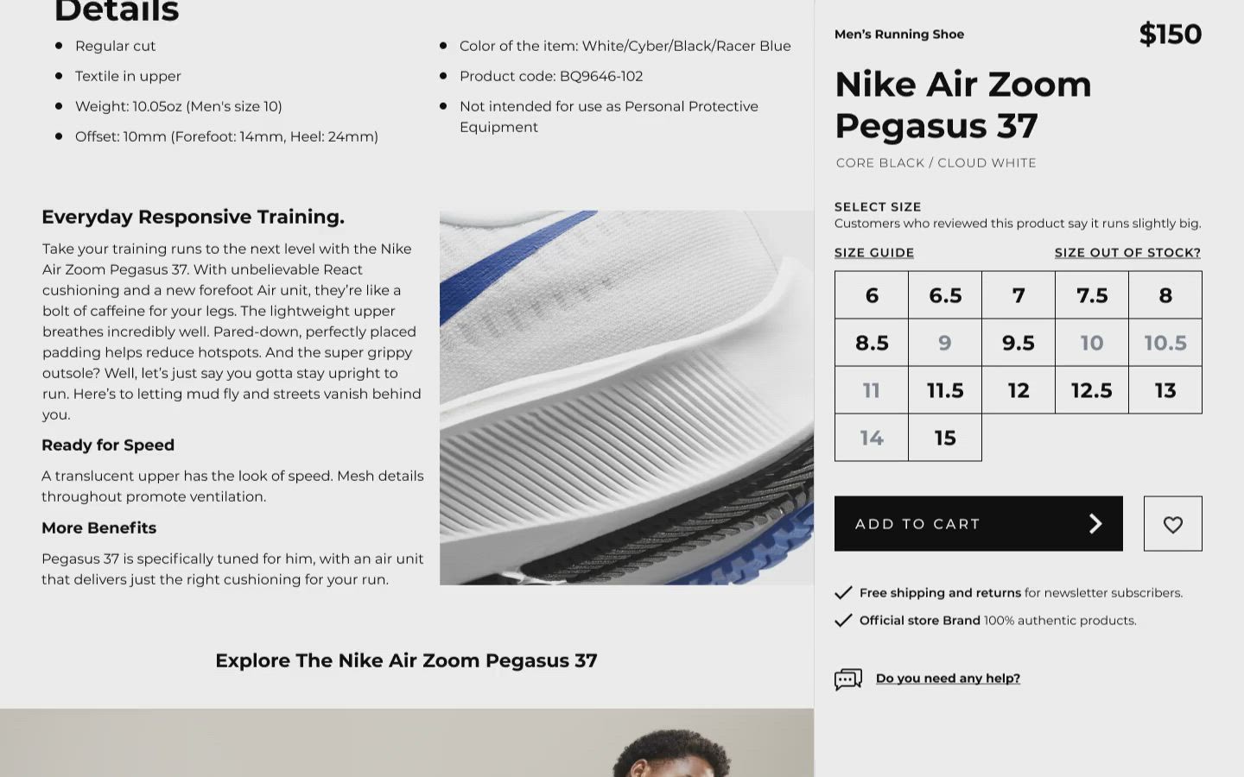The height and width of the screenshot is (777, 1244).
Task: Select shoe size 7.5
Action: click(x=1092, y=295)
